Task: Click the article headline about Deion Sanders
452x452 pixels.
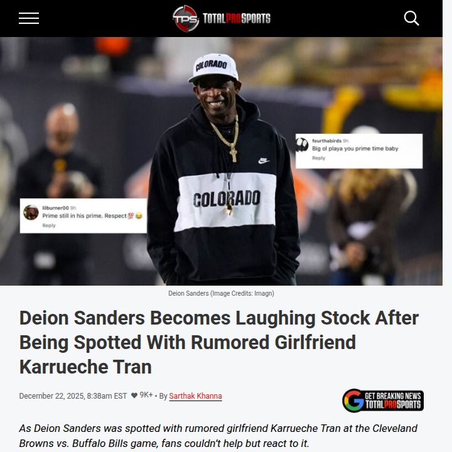Action: [219, 342]
